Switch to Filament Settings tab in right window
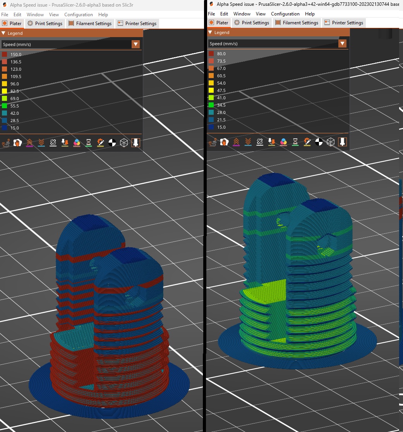 (x=297, y=22)
